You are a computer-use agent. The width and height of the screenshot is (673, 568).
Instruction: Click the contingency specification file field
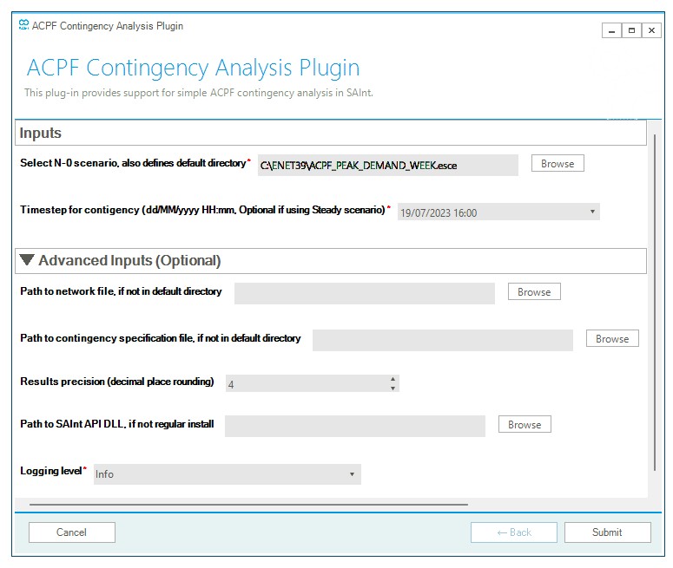[x=443, y=340]
